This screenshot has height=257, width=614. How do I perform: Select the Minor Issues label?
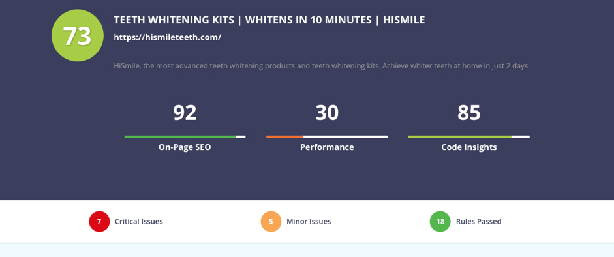[309, 221]
